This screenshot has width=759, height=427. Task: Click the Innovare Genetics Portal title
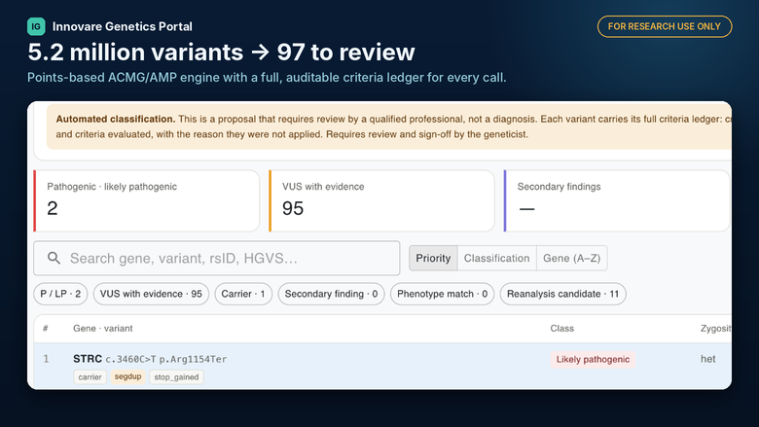coord(122,26)
